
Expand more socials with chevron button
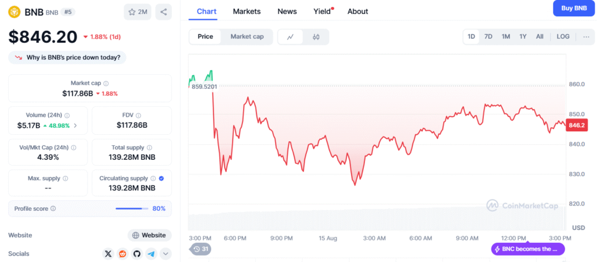pyautogui.click(x=166, y=254)
